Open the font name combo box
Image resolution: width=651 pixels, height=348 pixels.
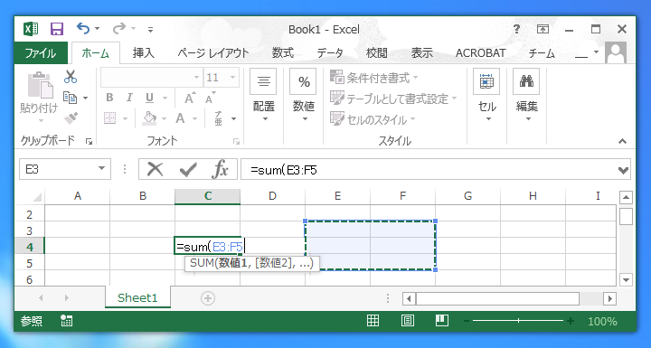pyautogui.click(x=152, y=77)
